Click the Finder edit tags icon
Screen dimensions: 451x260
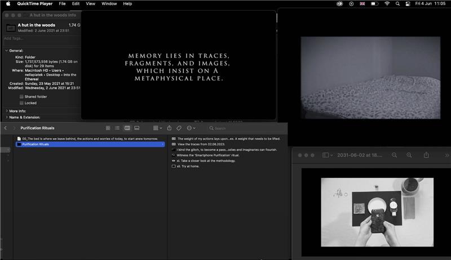(179, 128)
